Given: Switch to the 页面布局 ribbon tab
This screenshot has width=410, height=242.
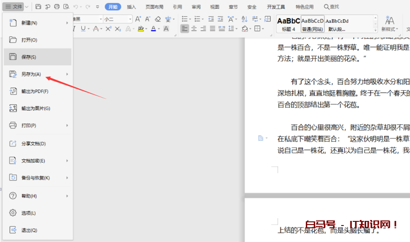Looking at the screenshot, I should point(155,7).
